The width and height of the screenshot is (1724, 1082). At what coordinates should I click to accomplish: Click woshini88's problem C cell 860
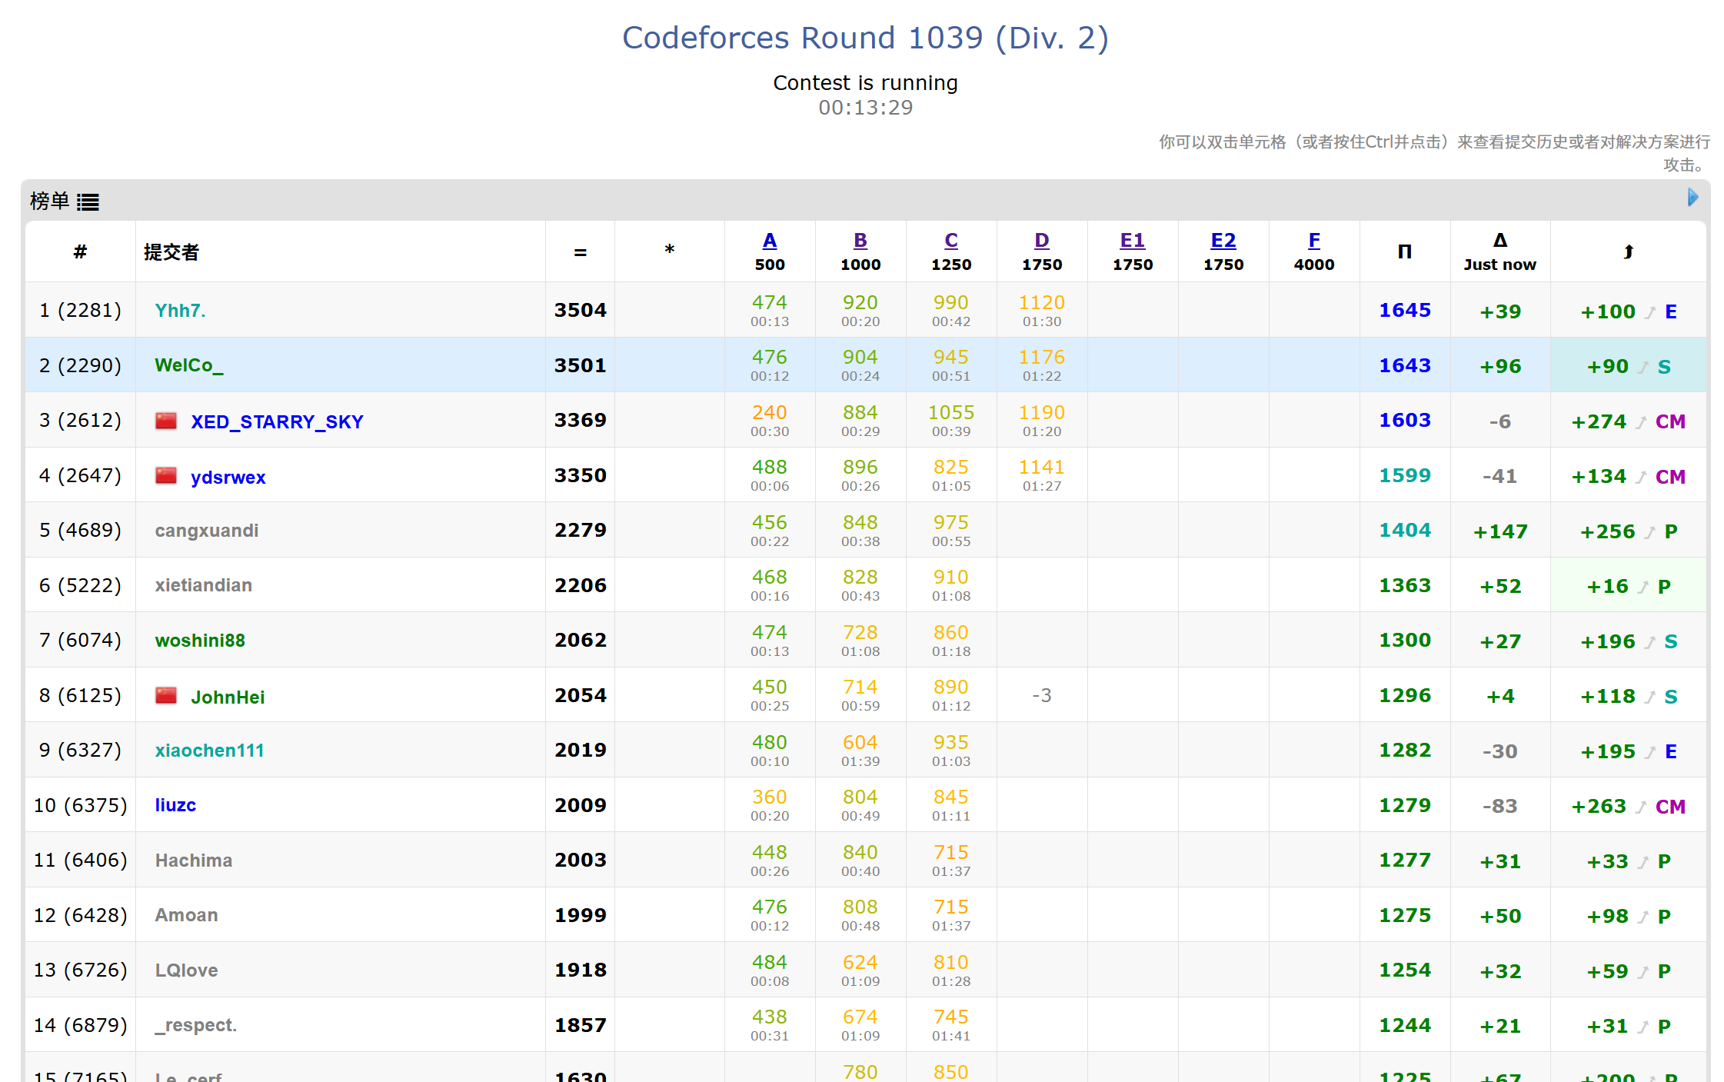pyautogui.click(x=950, y=641)
